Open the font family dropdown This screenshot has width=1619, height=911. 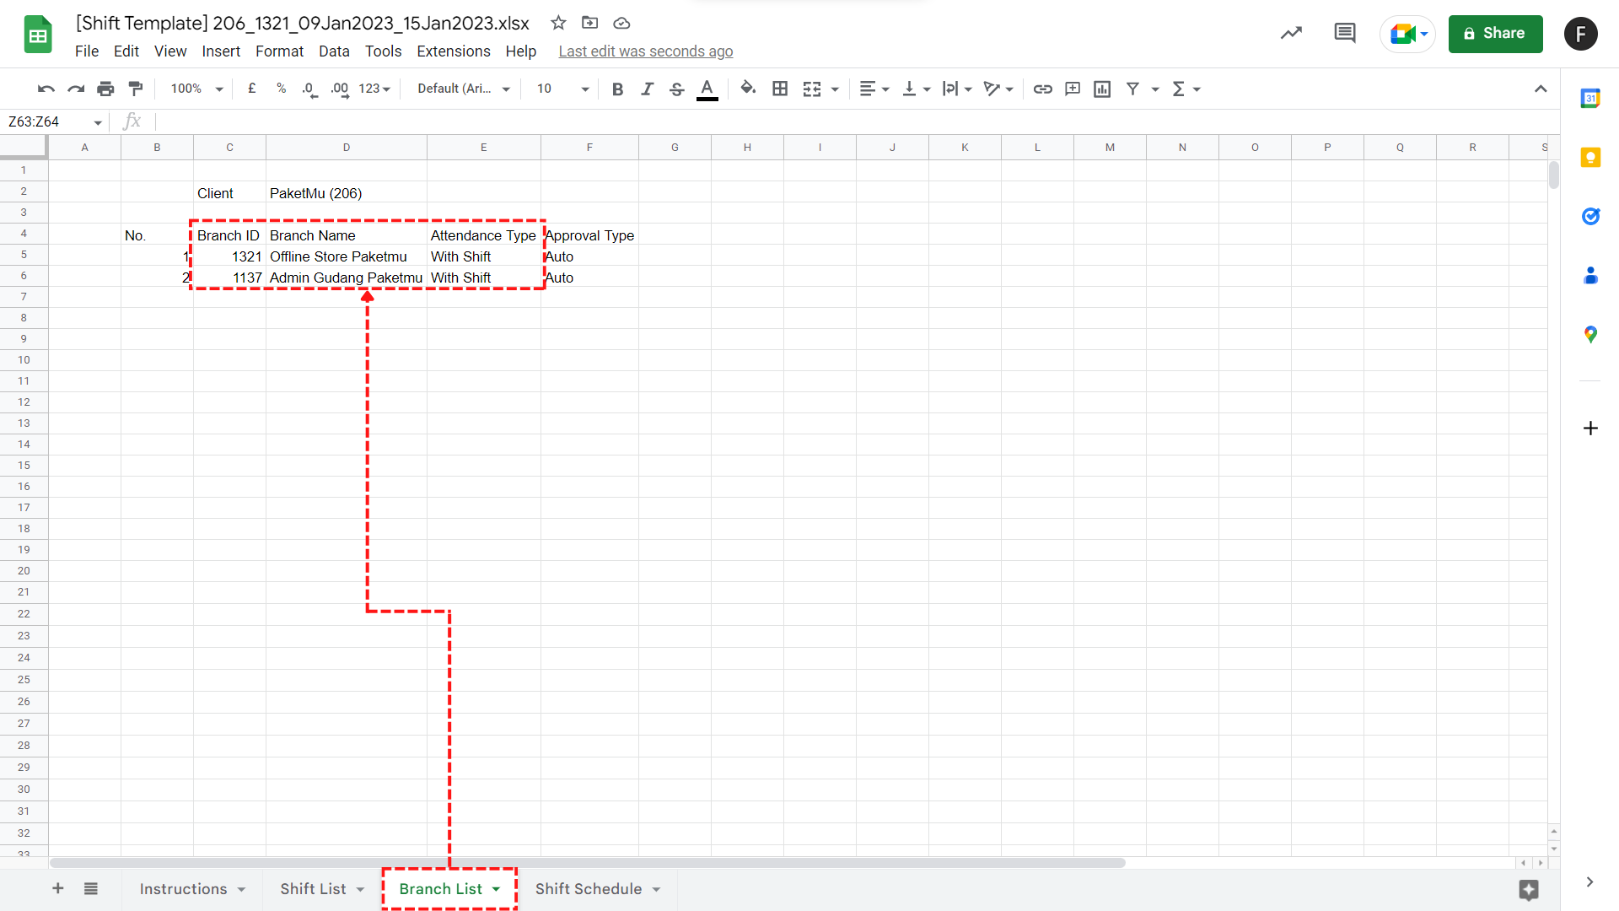pyautogui.click(x=464, y=89)
